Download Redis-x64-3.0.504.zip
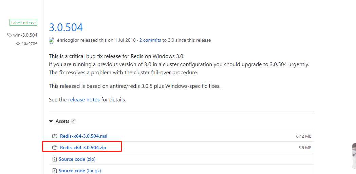The image size is (356, 174). pos(83,148)
